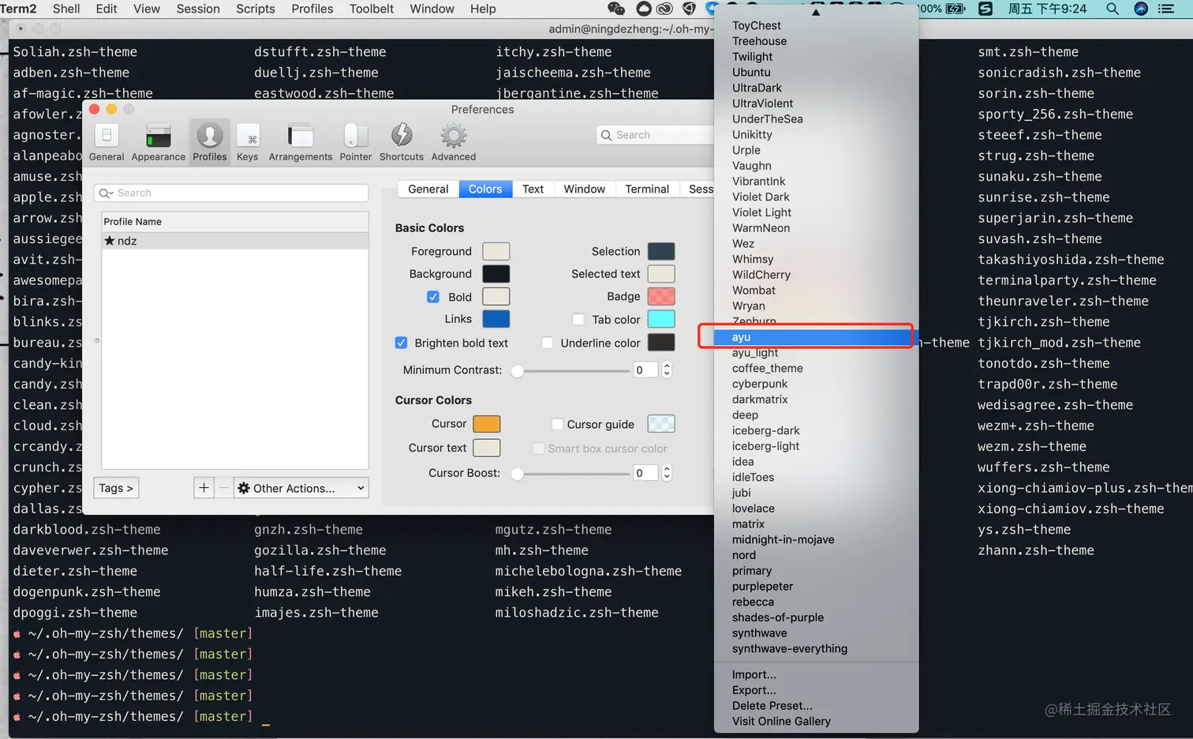Enable the Tab color checkbox

coord(578,320)
